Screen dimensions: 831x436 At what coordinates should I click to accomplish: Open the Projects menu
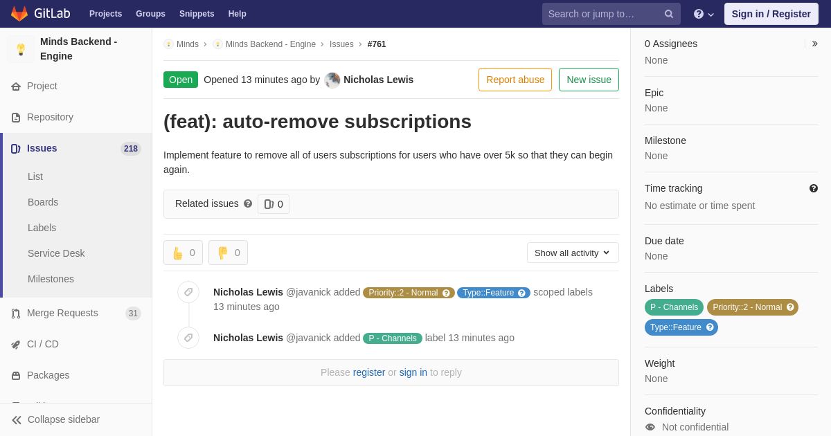click(x=105, y=14)
